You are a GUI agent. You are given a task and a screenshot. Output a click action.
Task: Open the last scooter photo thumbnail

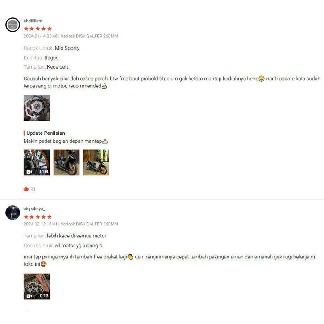[x=96, y=162]
